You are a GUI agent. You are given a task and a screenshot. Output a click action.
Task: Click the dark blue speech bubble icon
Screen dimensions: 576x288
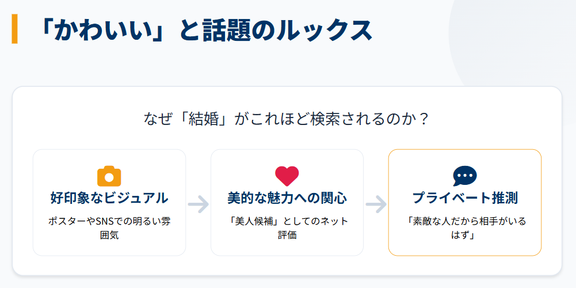click(465, 176)
